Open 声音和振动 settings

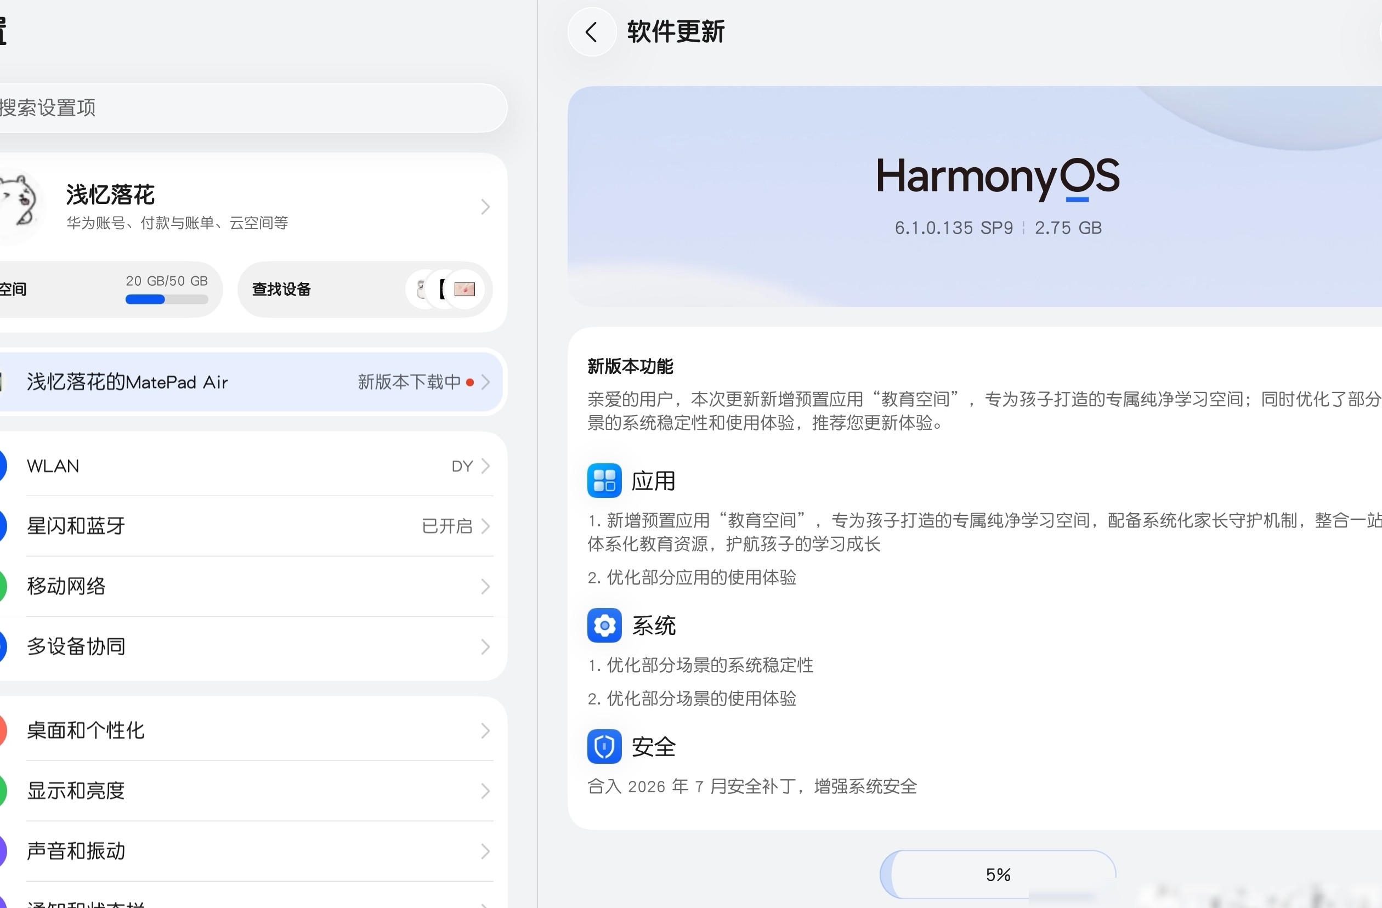pyautogui.click(x=76, y=851)
